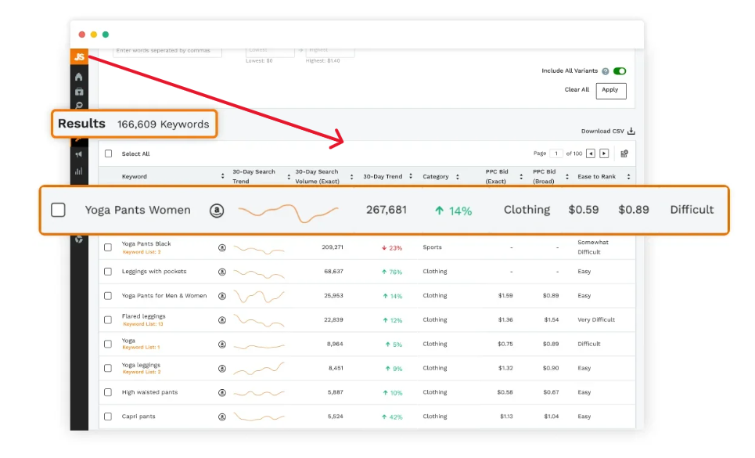Tick the Yoga Pants Women checkbox
Screen dimensions: 755x458
tap(58, 210)
